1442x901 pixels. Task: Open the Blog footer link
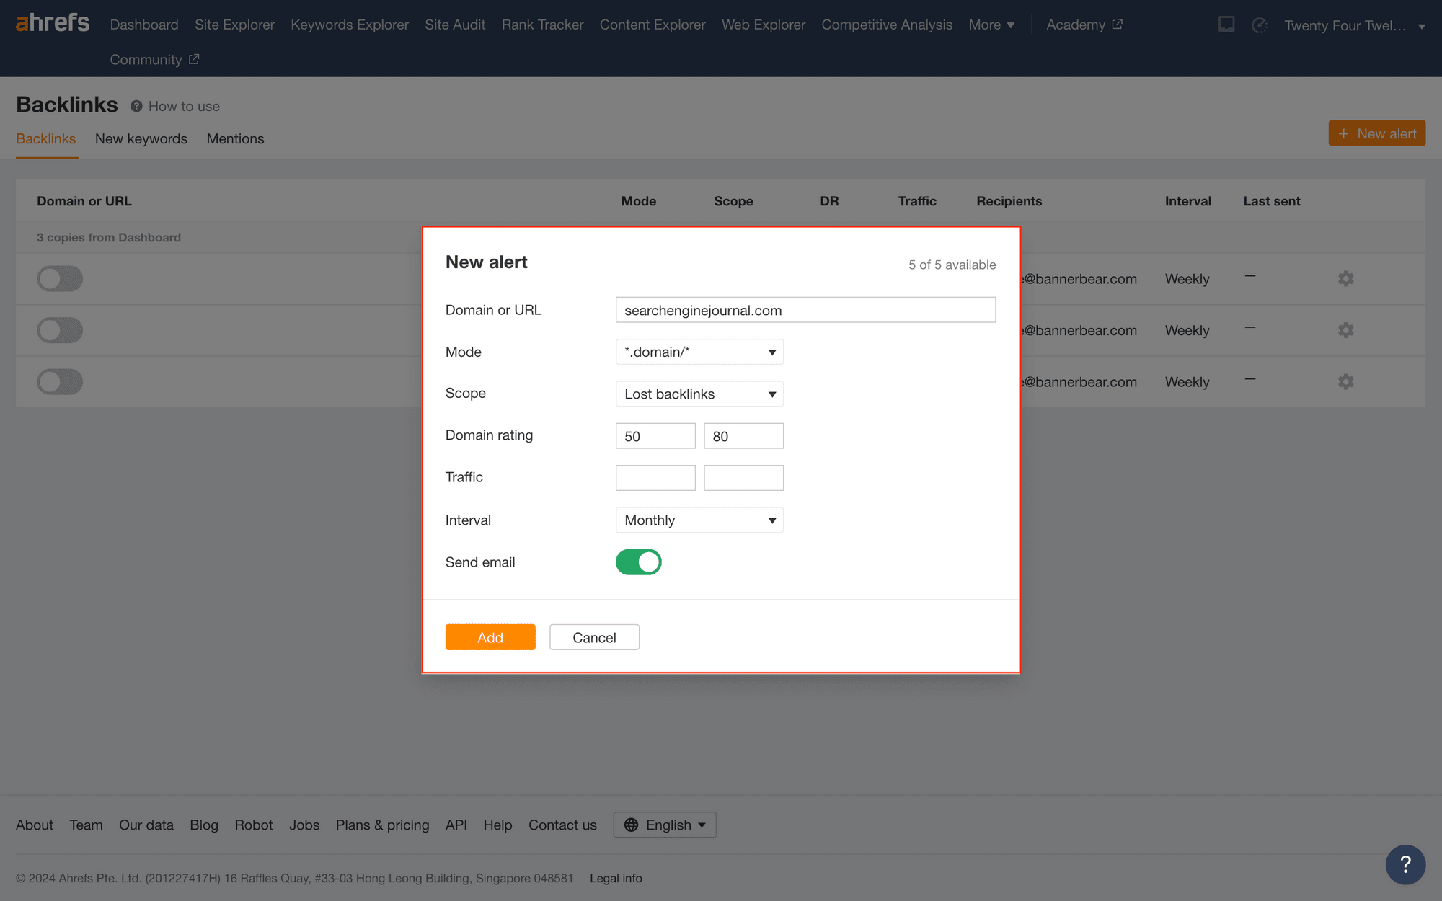tap(204, 825)
